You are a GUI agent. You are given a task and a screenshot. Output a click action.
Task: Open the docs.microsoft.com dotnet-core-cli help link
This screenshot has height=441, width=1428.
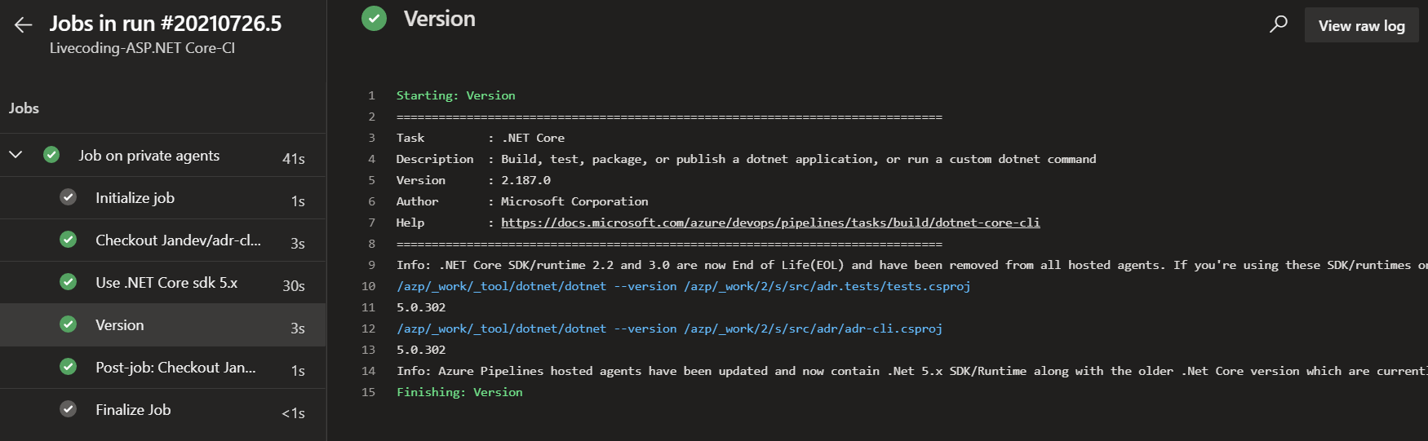pyautogui.click(x=770, y=223)
